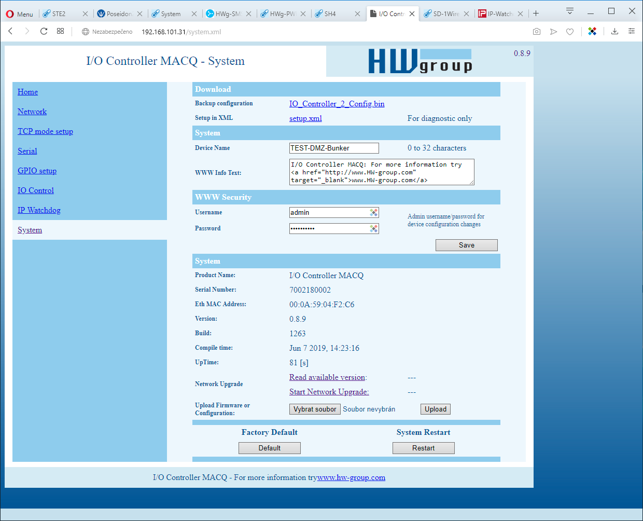
Task: Click the globe site-security icon
Action: [x=86, y=32]
